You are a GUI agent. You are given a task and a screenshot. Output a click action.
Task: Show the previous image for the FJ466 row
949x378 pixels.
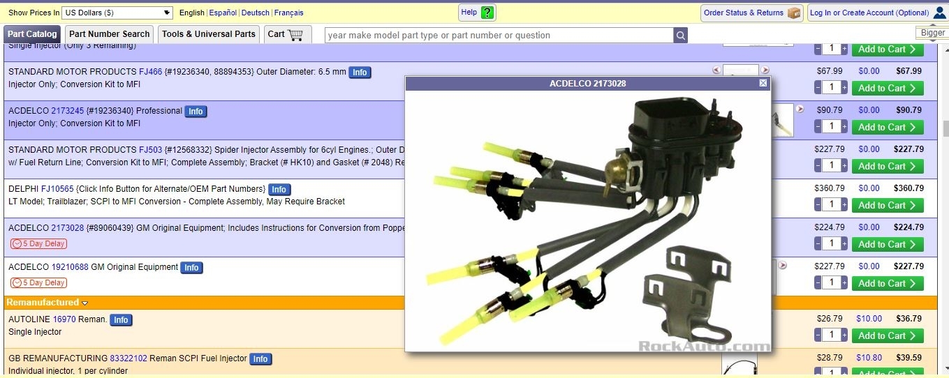click(716, 70)
